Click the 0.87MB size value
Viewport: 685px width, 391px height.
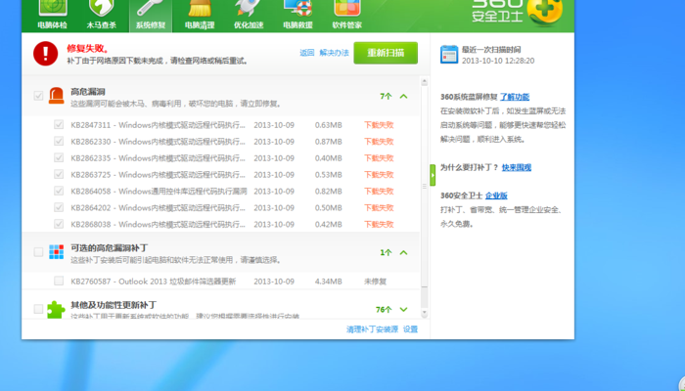point(329,142)
